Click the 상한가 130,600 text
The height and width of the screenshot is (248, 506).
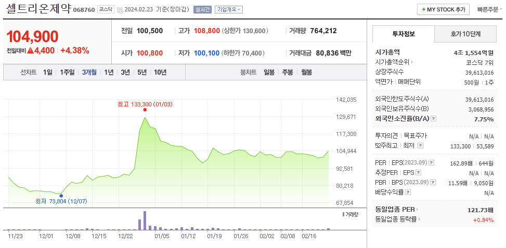coord(245,31)
